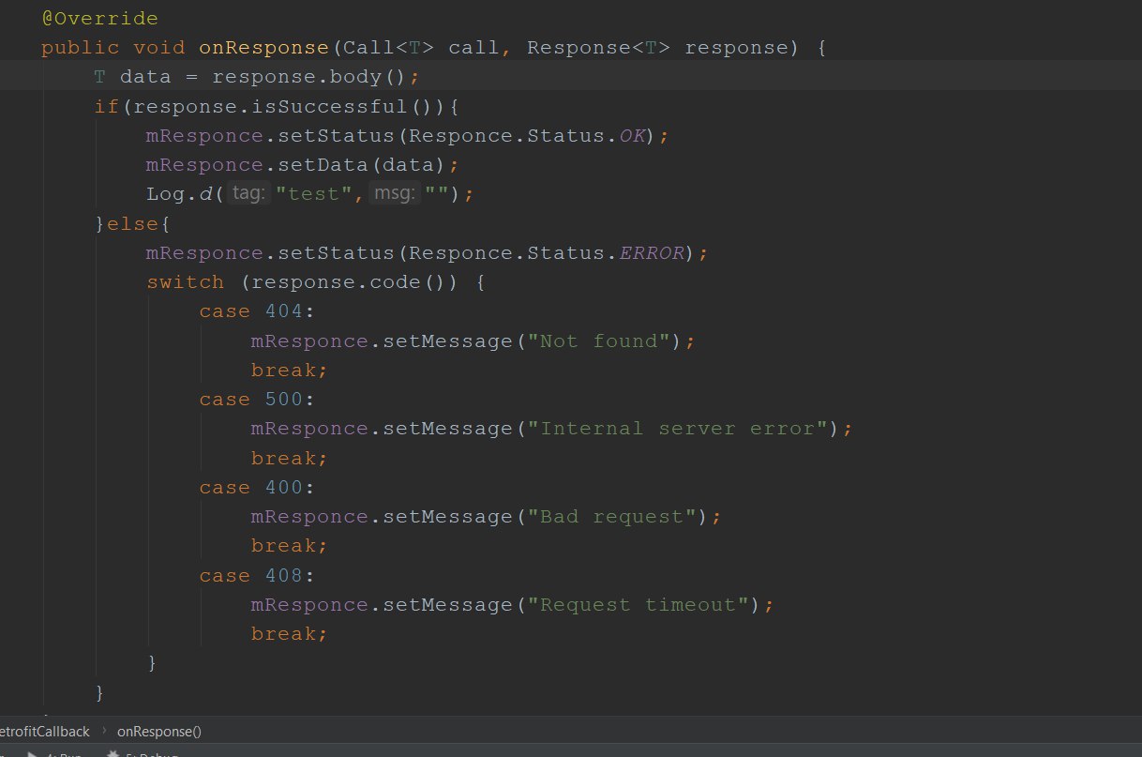Select the RetrofitCallback breadcrumb
Viewport: 1142px width, 757px height.
(x=43, y=731)
